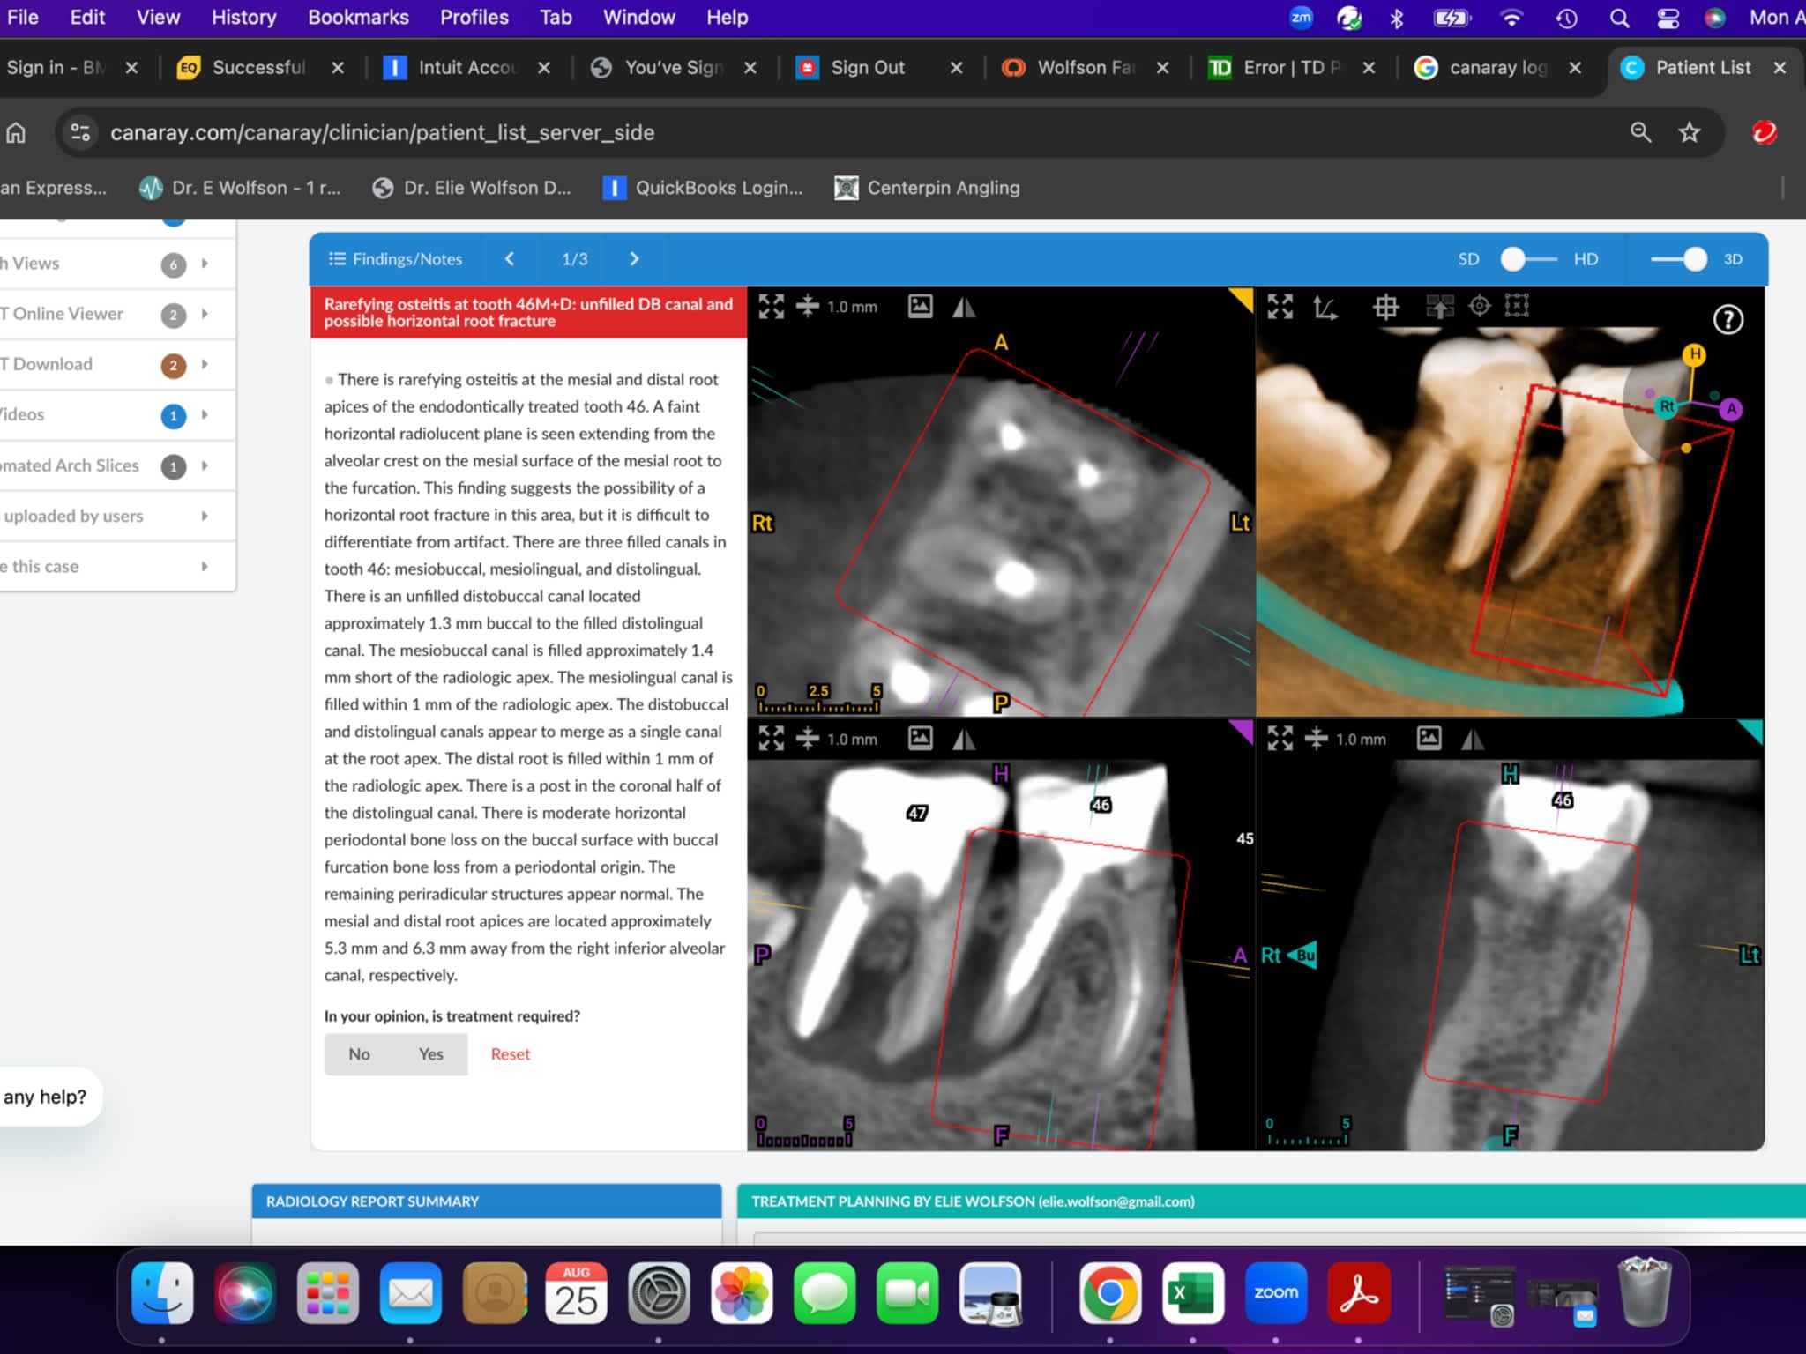The height and width of the screenshot is (1354, 1806).
Task: Open Spotlight search in menu bar
Action: [x=1618, y=18]
